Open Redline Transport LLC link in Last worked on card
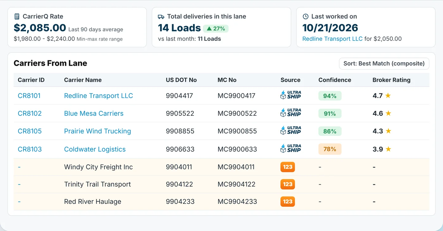The image size is (443, 231). pos(332,39)
